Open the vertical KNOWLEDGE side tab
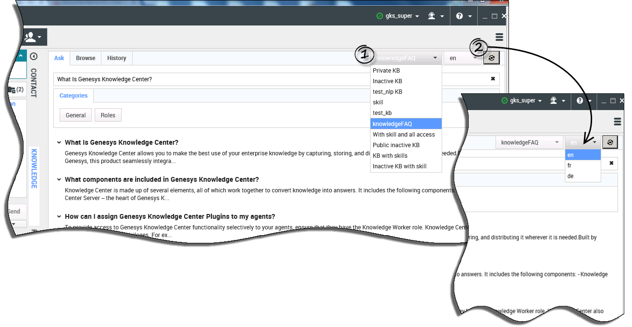 click(x=34, y=168)
